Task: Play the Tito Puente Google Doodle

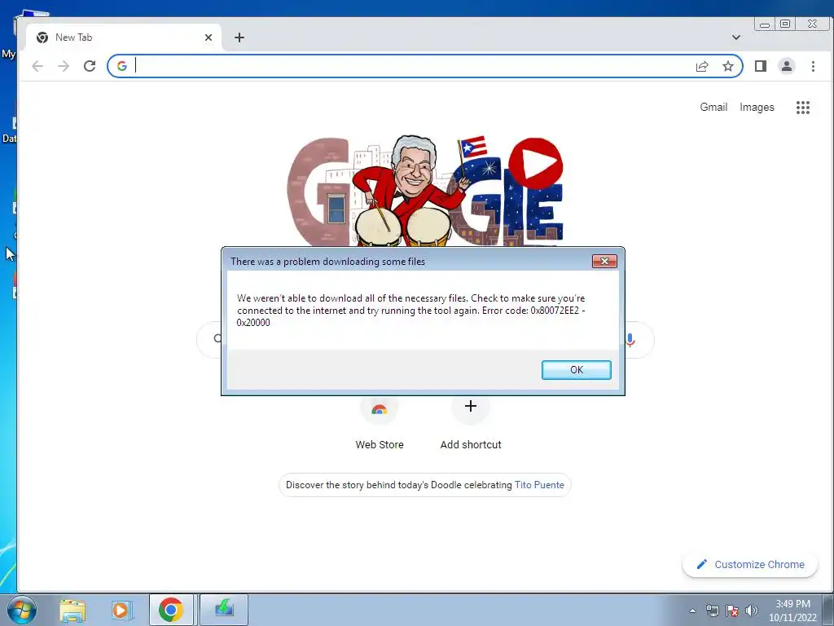Action: (x=536, y=163)
